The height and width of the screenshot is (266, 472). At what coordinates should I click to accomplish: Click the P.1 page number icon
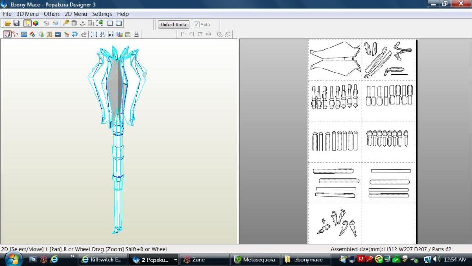point(111,34)
